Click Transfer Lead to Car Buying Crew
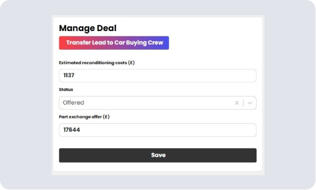This screenshot has width=316, height=190. [114, 43]
